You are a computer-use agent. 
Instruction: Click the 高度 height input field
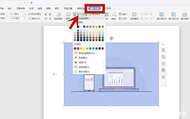[x=16, y=14]
